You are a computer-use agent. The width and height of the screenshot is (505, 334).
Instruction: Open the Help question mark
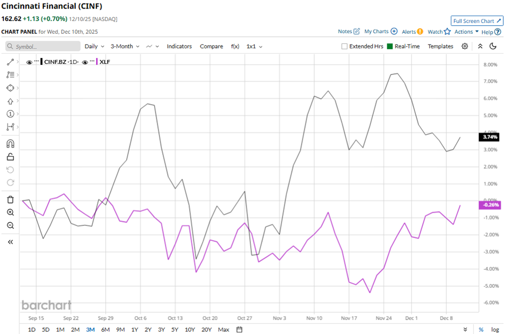coord(497,32)
